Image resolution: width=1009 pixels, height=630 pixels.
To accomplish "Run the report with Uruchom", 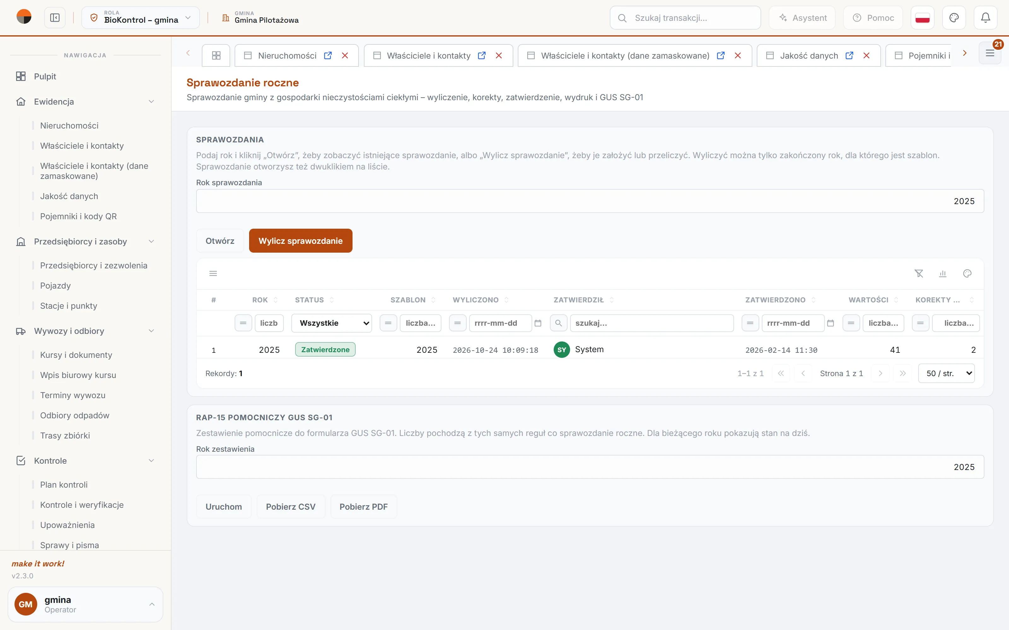I will [x=224, y=507].
